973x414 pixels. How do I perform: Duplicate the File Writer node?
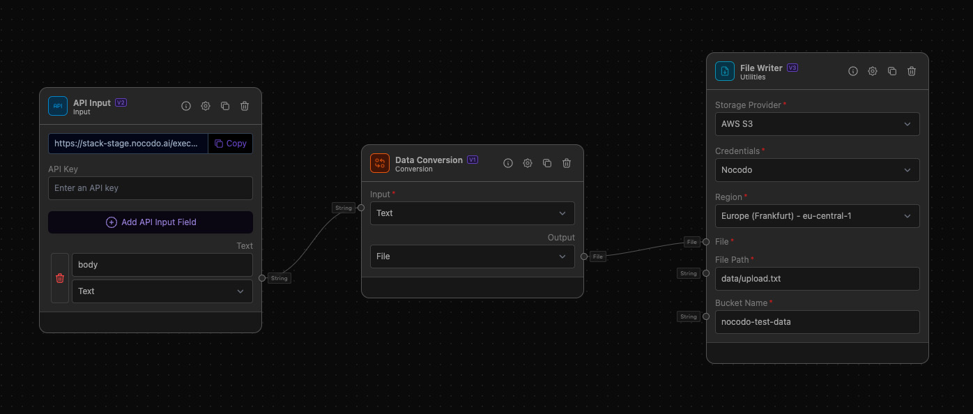pos(892,71)
